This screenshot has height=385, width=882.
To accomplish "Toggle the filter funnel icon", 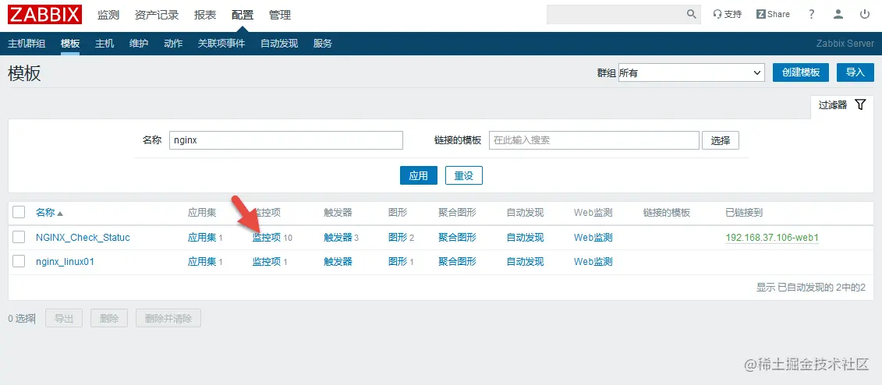I will 860,104.
